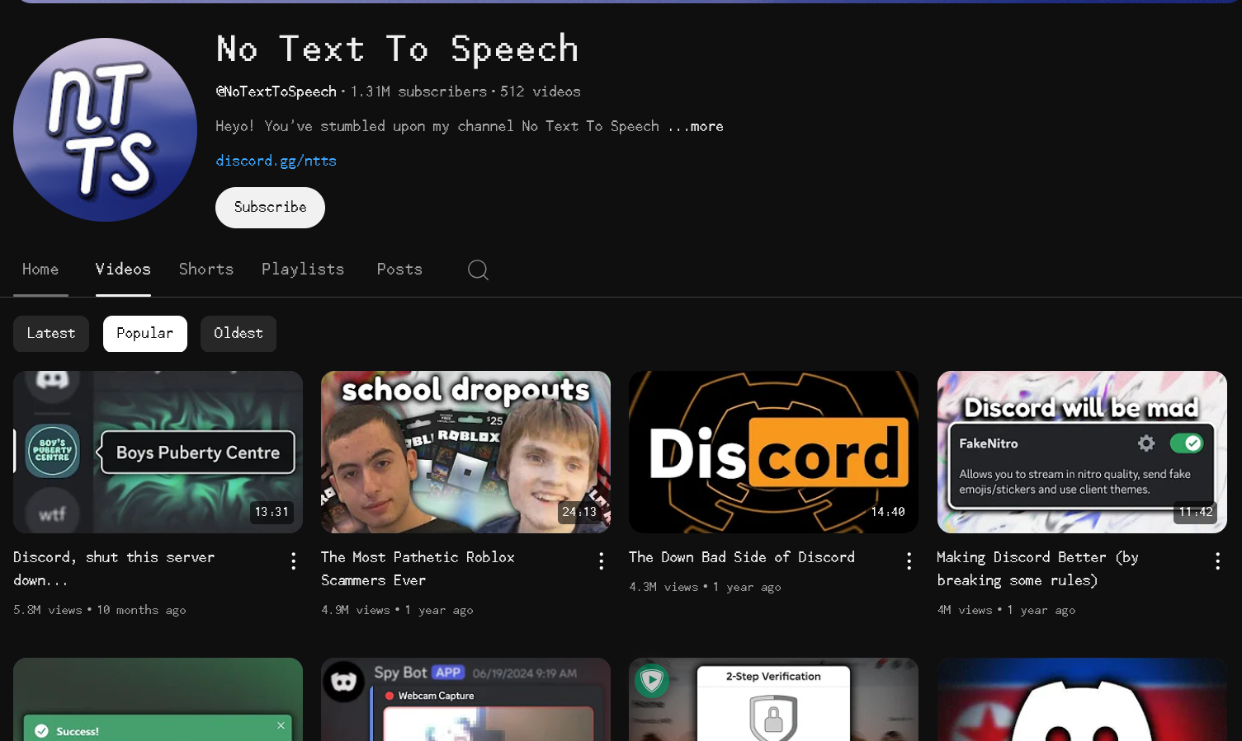Click '5.8M views • 10 months ago' text
Viewport: 1242px width, 741px height.
click(x=100, y=610)
